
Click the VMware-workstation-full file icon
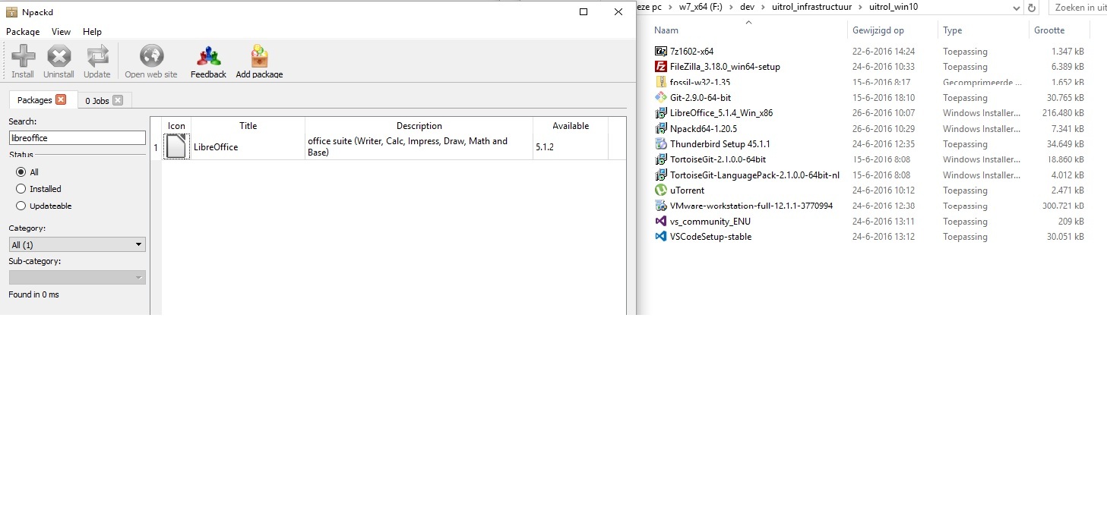pyautogui.click(x=660, y=206)
